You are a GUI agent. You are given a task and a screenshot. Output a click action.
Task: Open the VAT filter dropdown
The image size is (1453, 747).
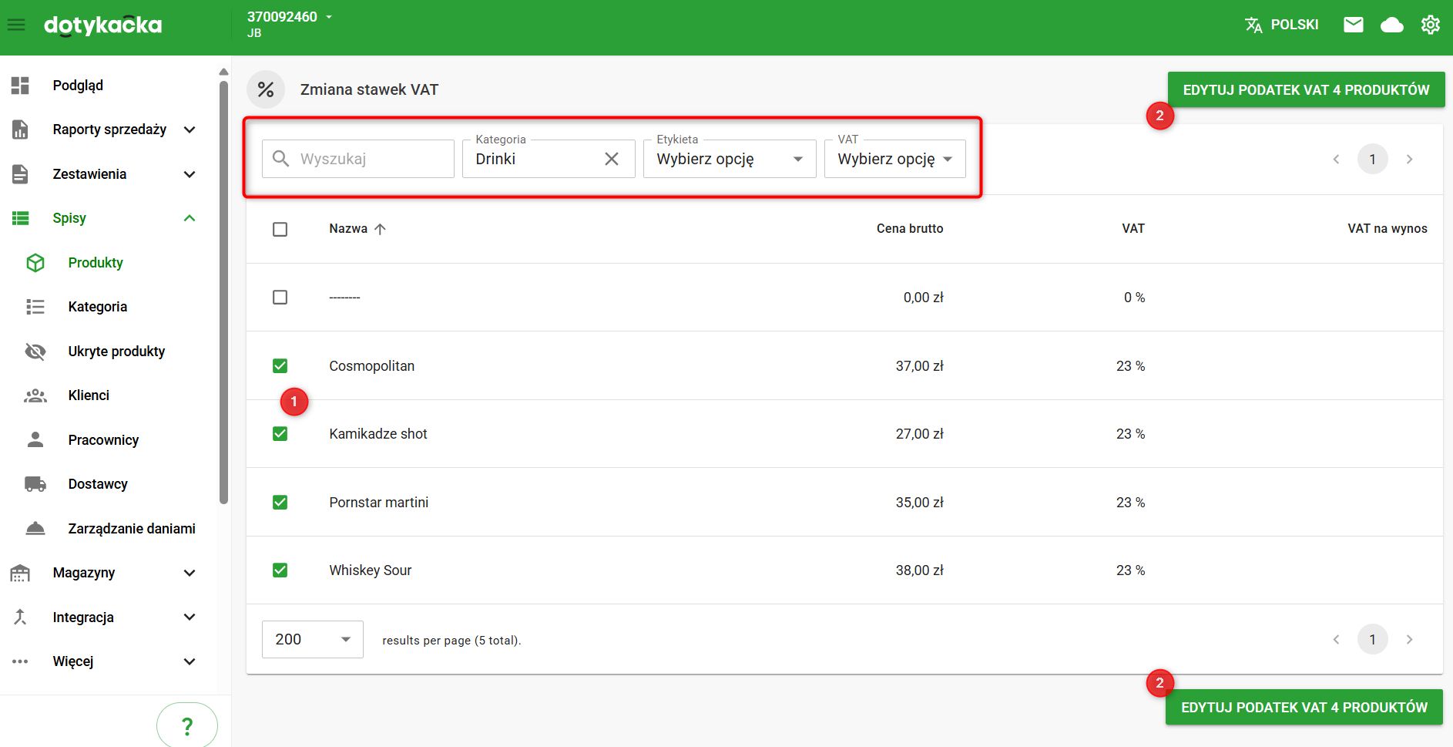pos(894,160)
